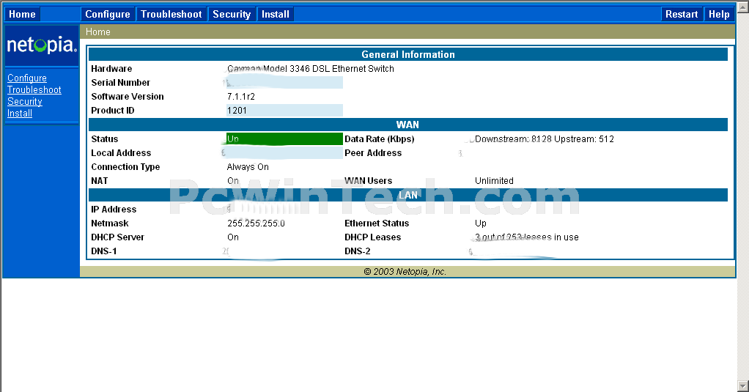Select the Peer Address label
This screenshot has width=749, height=392.
pyautogui.click(x=373, y=153)
